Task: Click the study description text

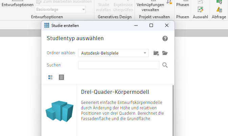Action: tap(122, 110)
